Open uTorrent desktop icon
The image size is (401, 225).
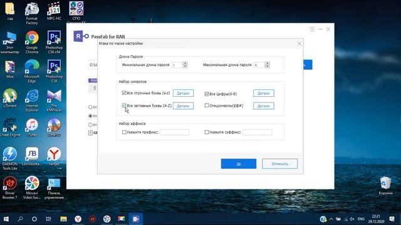point(10,98)
